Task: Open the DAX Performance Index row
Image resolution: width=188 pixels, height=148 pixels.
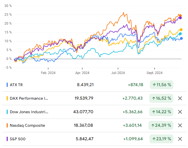Action: [x=94, y=98]
